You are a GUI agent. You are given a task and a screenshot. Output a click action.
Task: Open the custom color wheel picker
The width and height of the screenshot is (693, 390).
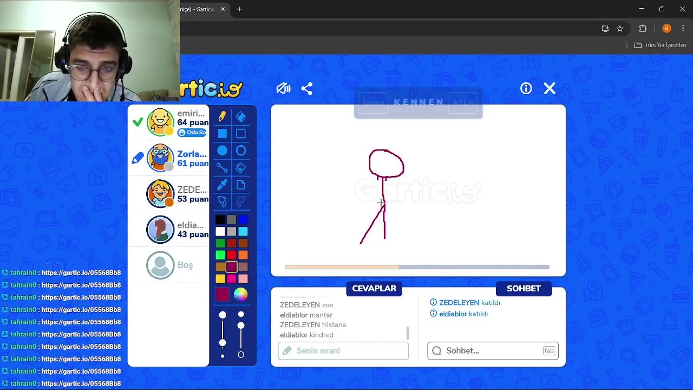coord(241,294)
